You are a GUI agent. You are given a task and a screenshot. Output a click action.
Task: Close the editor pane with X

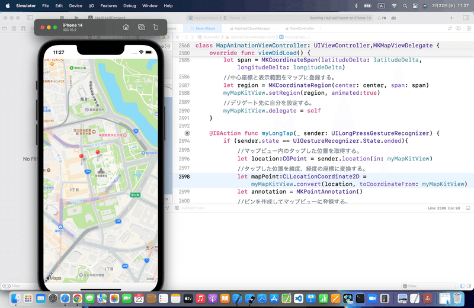click(x=177, y=37)
